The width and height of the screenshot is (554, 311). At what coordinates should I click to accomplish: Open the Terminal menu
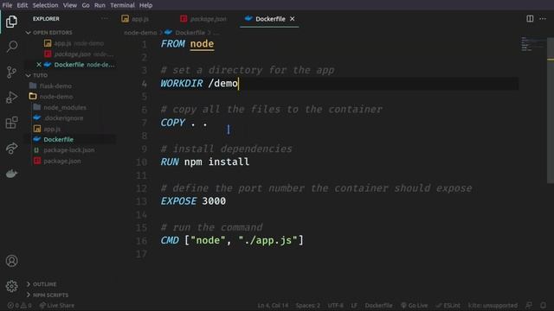122,5
